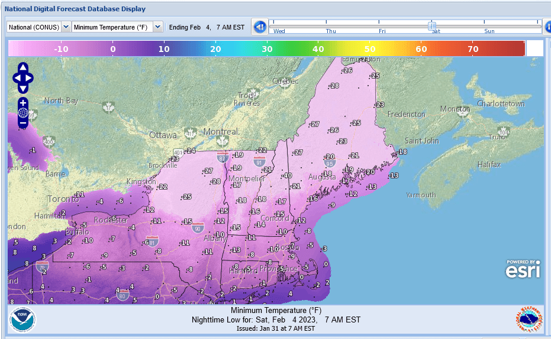The width and height of the screenshot is (551, 339).
Task: Pan the map south with down arrow
Action: (22, 89)
